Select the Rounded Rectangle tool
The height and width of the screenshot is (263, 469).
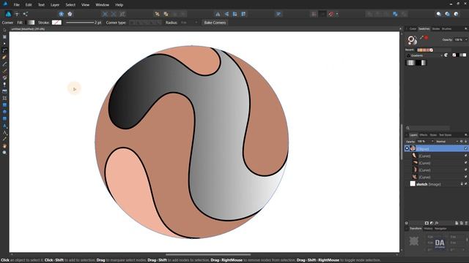point(4,118)
